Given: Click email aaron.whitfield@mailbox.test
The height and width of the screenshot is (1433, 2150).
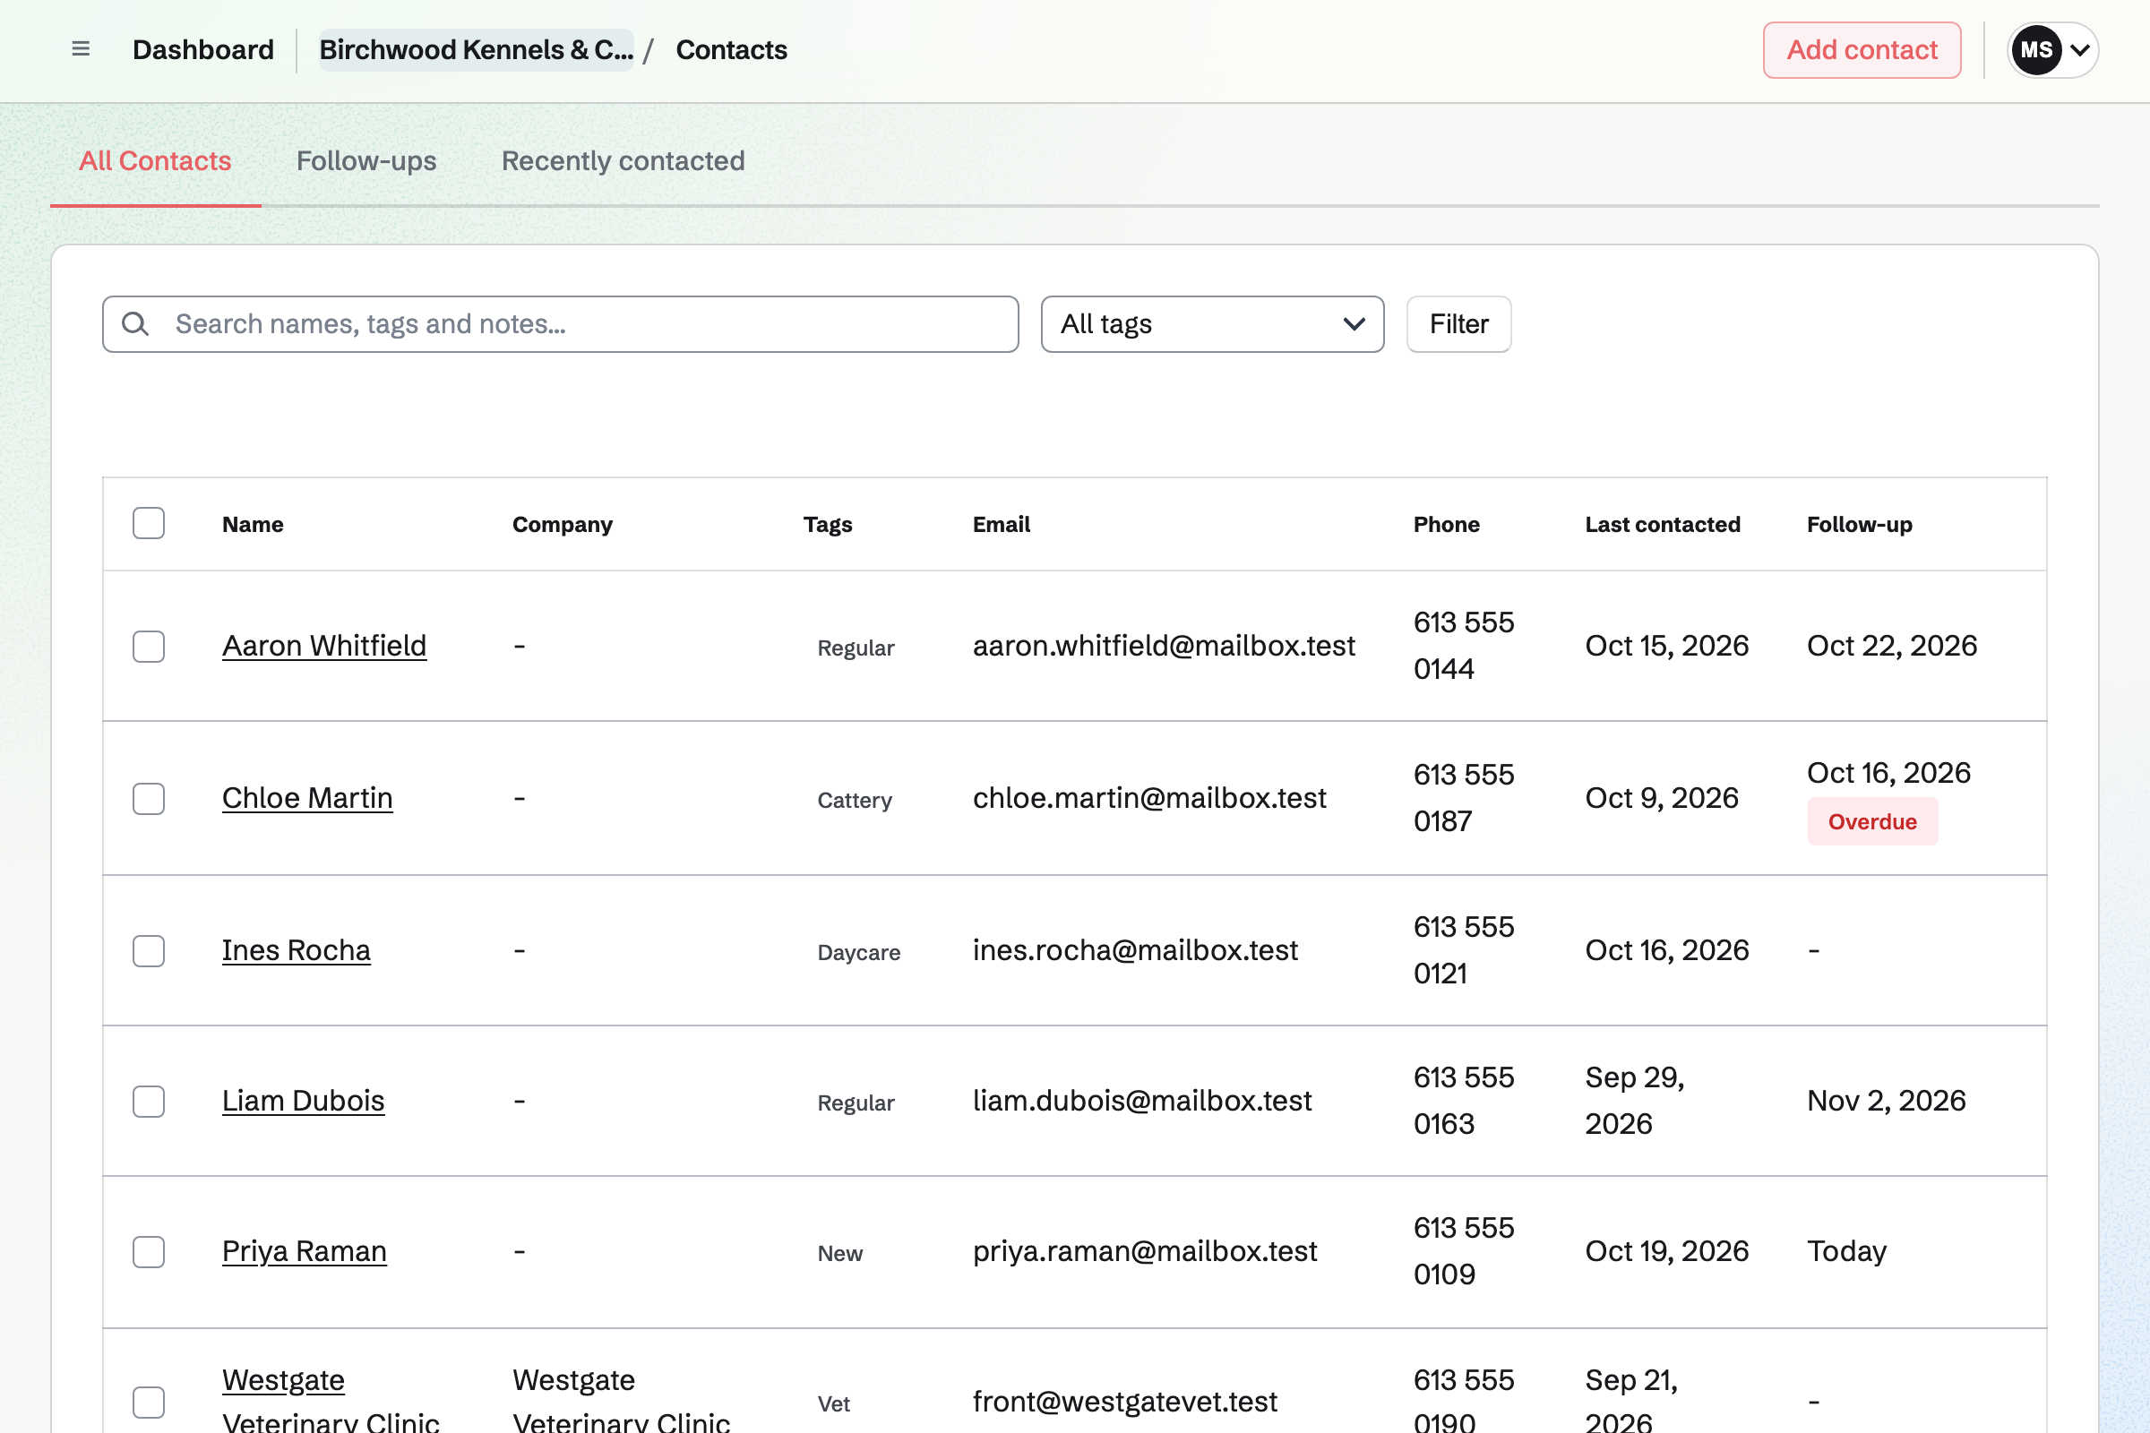Looking at the screenshot, I should pyautogui.click(x=1164, y=646).
